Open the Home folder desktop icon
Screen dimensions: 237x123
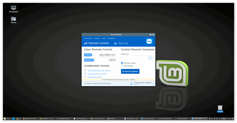coord(14,19)
